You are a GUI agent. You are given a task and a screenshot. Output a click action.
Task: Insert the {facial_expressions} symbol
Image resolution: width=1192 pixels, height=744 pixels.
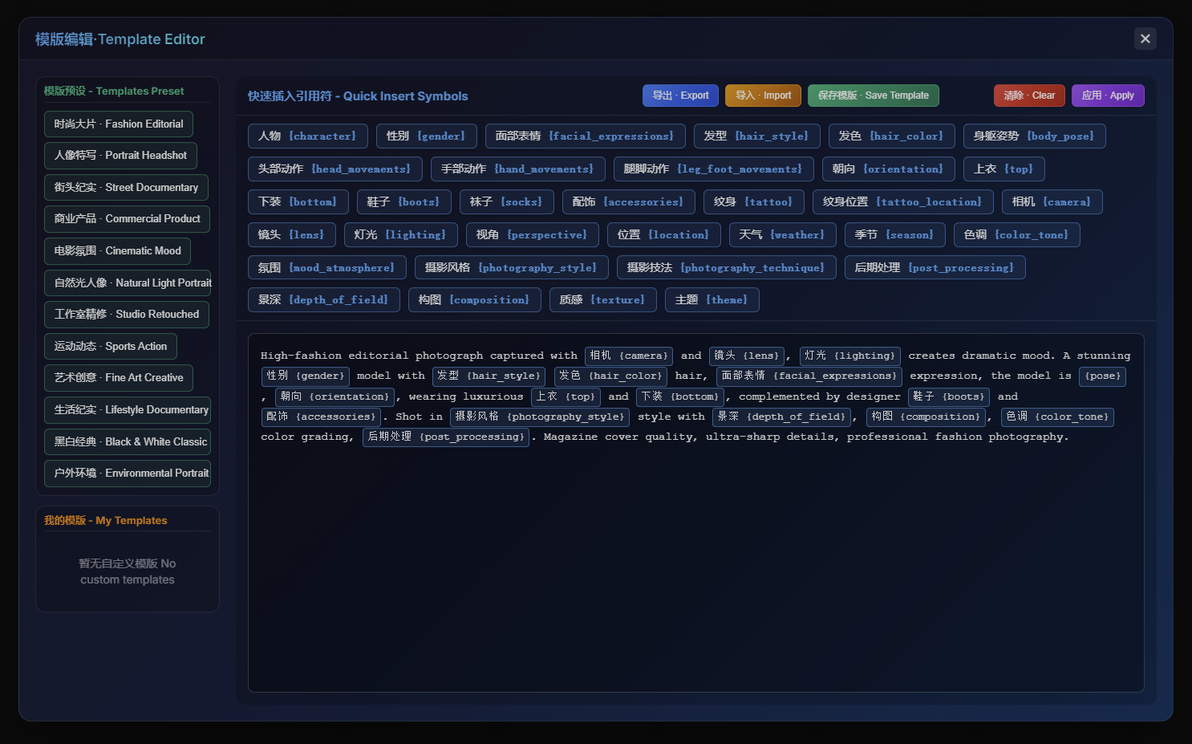pos(586,136)
